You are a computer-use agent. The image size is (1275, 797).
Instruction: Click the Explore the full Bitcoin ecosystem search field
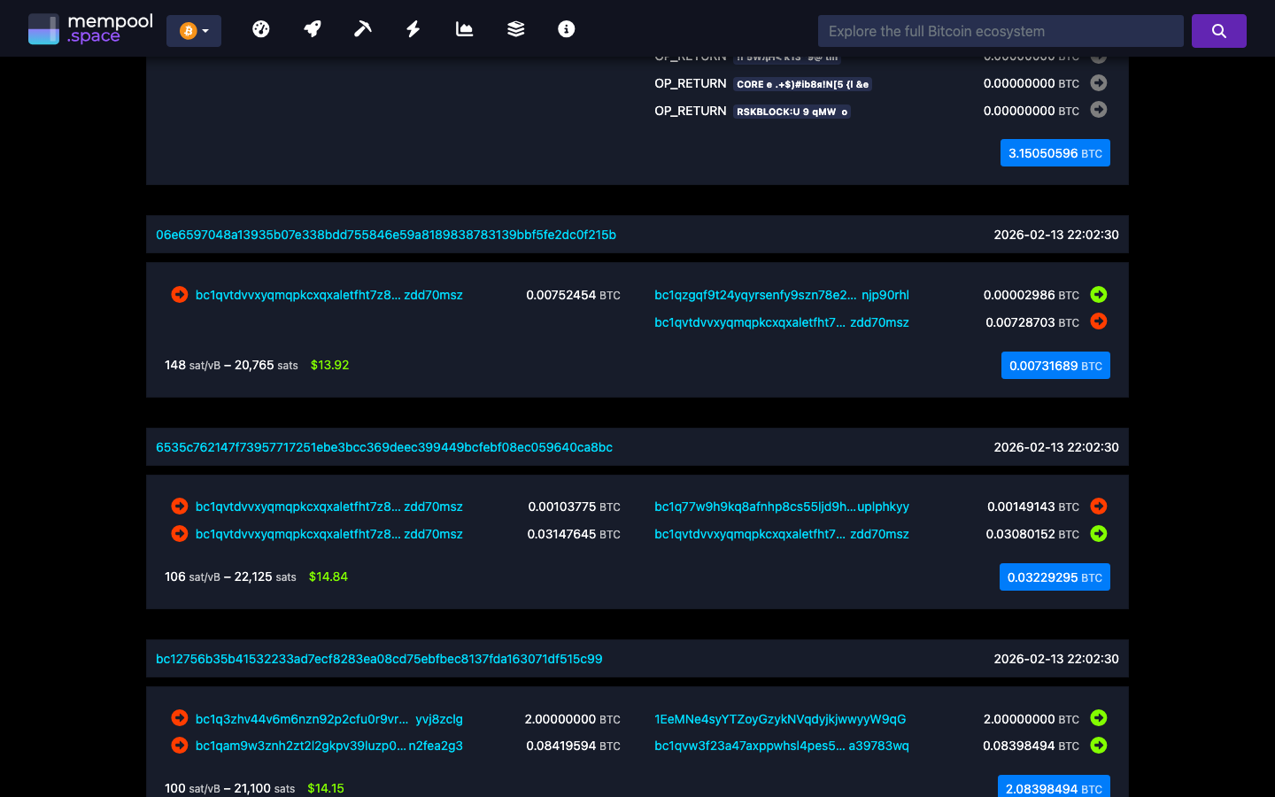pos(1001,30)
